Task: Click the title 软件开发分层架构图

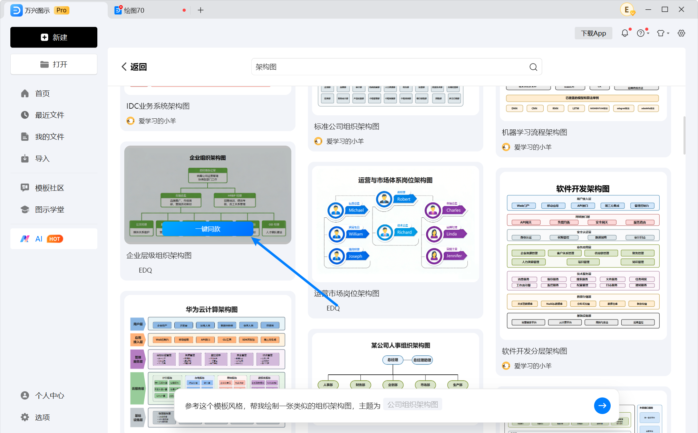Action: click(x=534, y=351)
